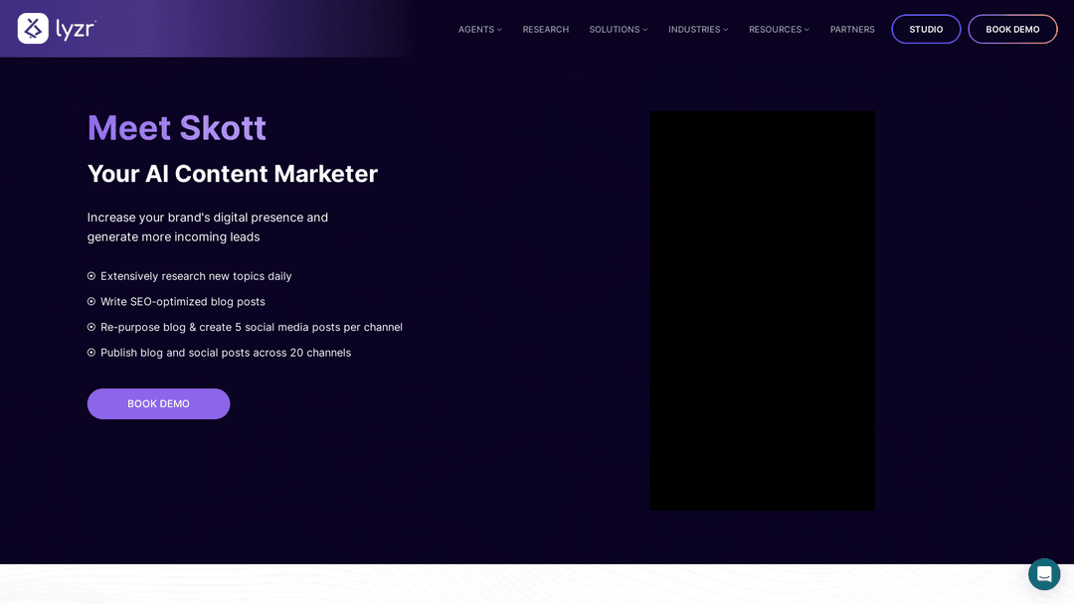Go to the Research page
Screen dimensions: 1074x604
545,30
